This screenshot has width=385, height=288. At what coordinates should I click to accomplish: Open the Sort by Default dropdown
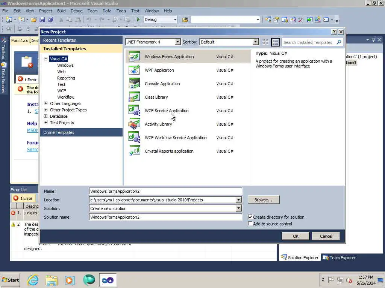click(255, 42)
